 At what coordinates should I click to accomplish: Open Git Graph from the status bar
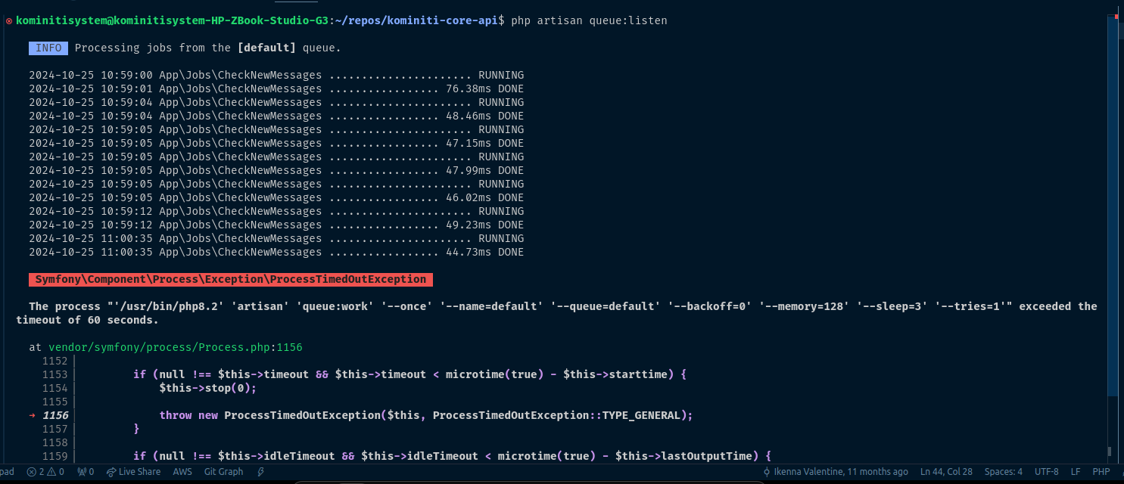click(x=223, y=471)
